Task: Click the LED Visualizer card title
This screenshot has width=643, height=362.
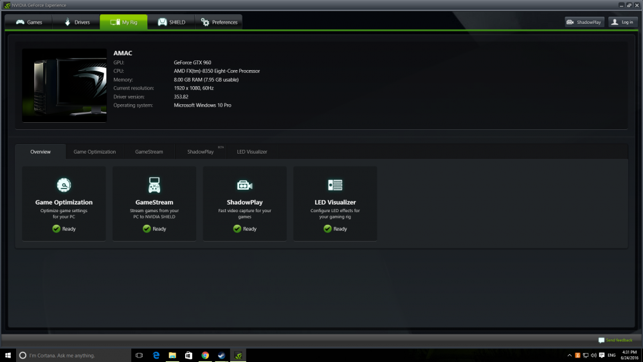Action: 335,202
